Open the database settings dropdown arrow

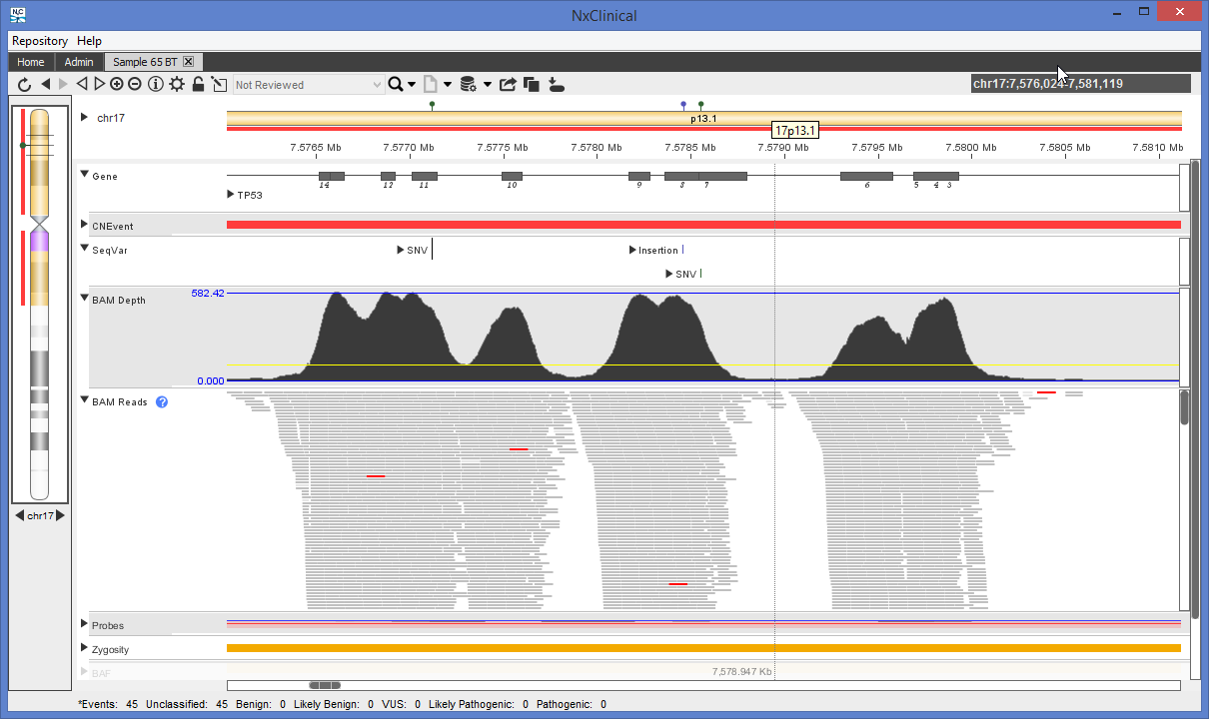(x=488, y=85)
